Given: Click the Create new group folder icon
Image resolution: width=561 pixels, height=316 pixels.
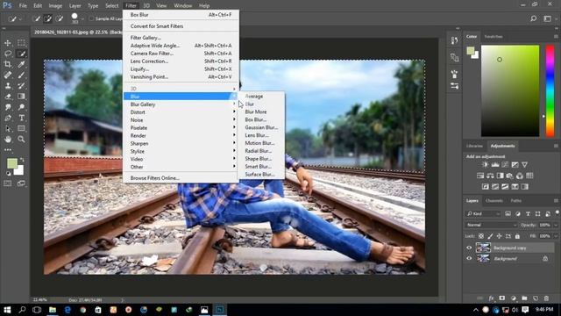Looking at the screenshot, I should [524, 298].
